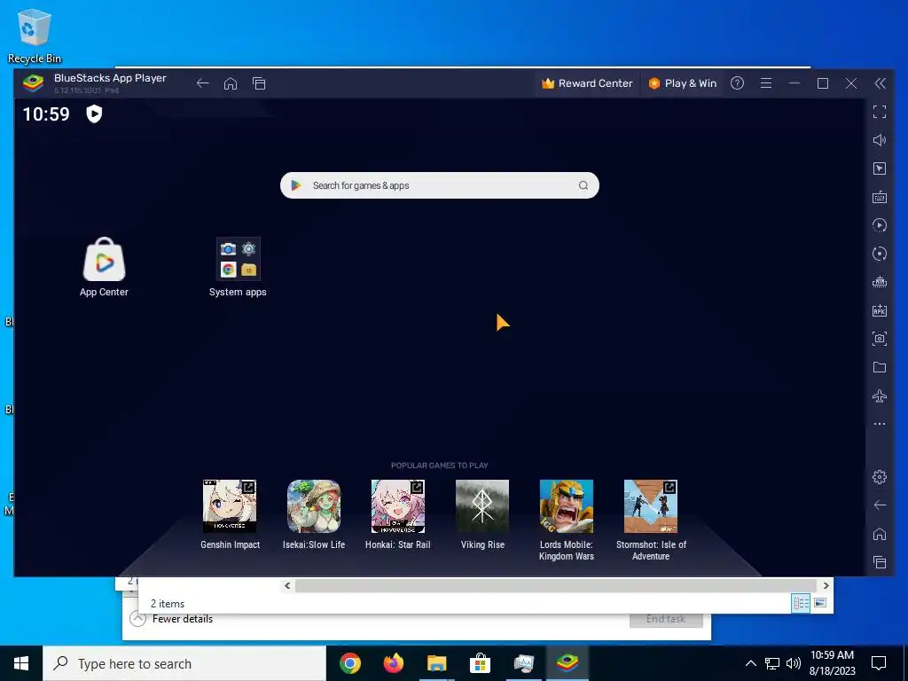Open the media folder icon in sidebar

coord(880,367)
